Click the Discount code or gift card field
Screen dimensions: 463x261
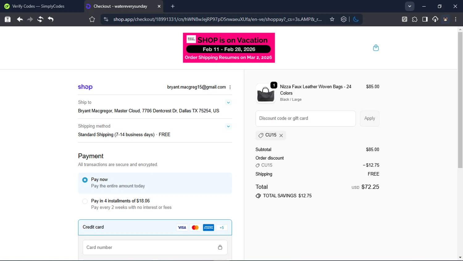(x=306, y=118)
